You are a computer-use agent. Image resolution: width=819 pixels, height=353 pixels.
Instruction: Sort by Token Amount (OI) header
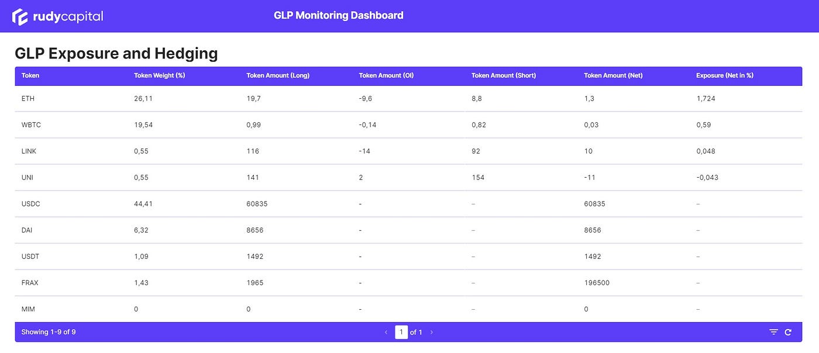386,75
